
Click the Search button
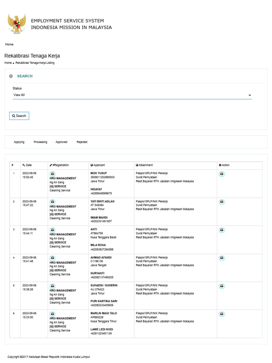coord(19,116)
